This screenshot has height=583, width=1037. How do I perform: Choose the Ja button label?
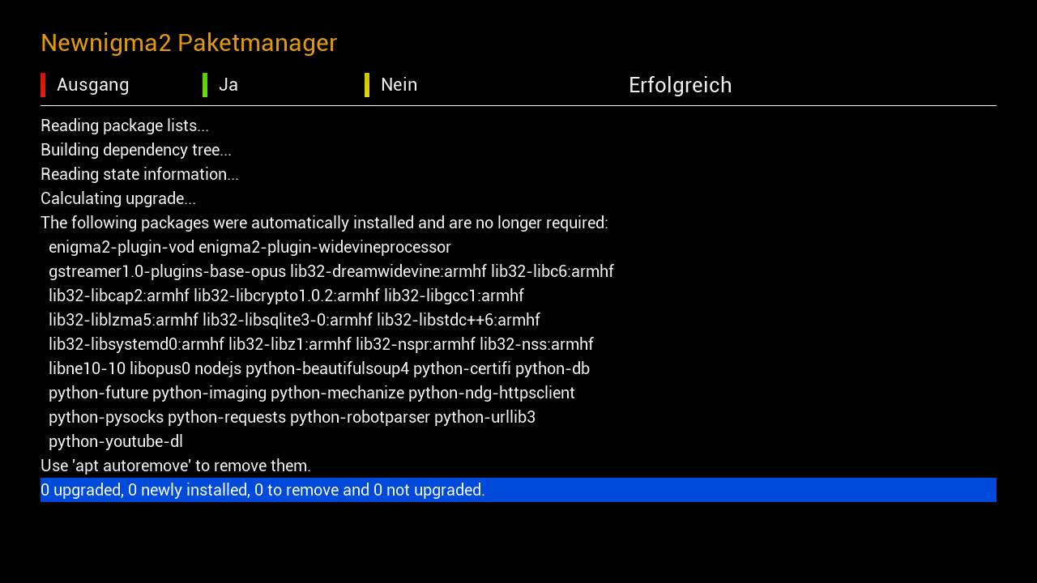pyautogui.click(x=228, y=85)
